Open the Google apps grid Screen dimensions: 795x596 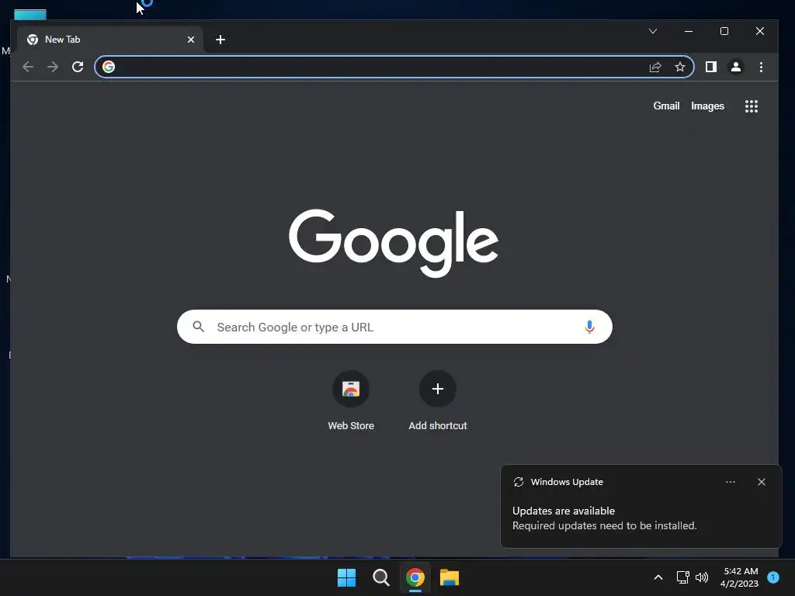tap(752, 106)
